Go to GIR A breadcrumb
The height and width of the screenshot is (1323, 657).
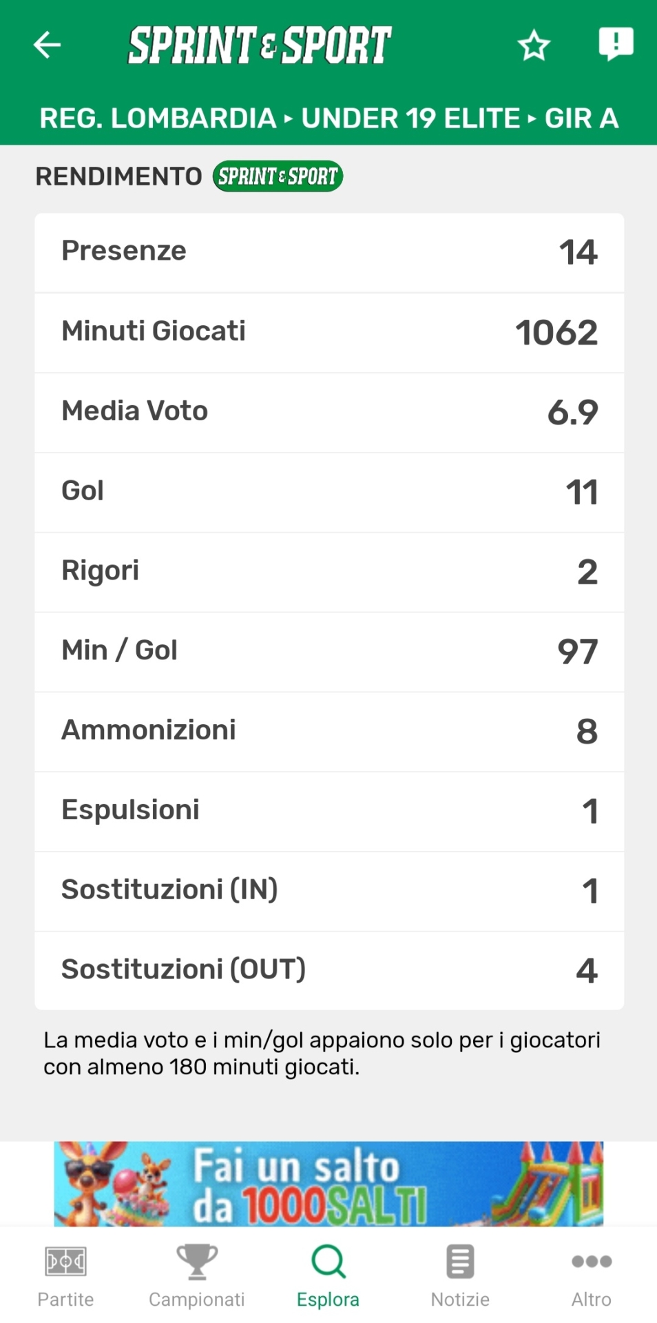(x=581, y=119)
